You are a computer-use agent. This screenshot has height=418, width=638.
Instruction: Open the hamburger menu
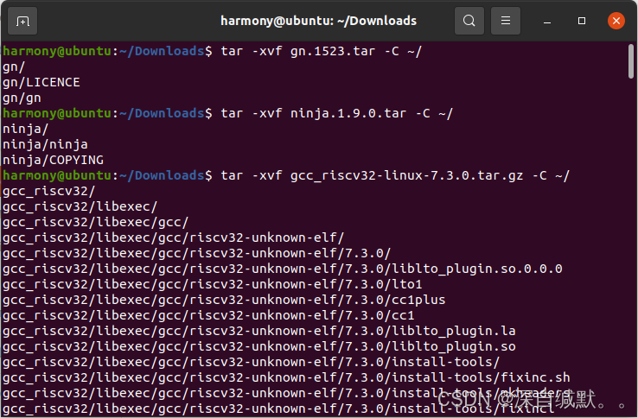coord(506,21)
